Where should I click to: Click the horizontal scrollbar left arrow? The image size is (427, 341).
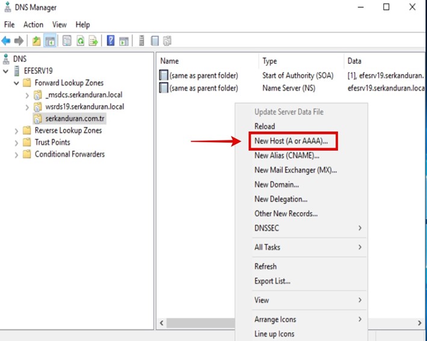pyautogui.click(x=162, y=323)
